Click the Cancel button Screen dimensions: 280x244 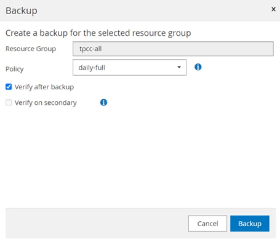point(207,224)
